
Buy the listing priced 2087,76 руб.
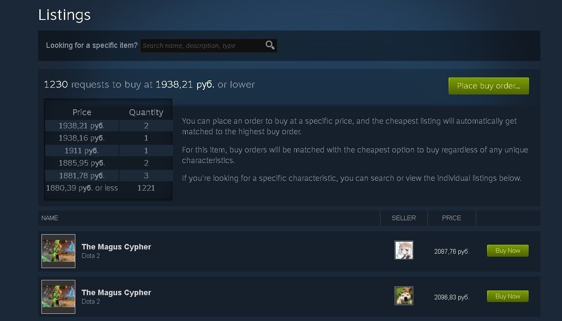click(x=508, y=251)
